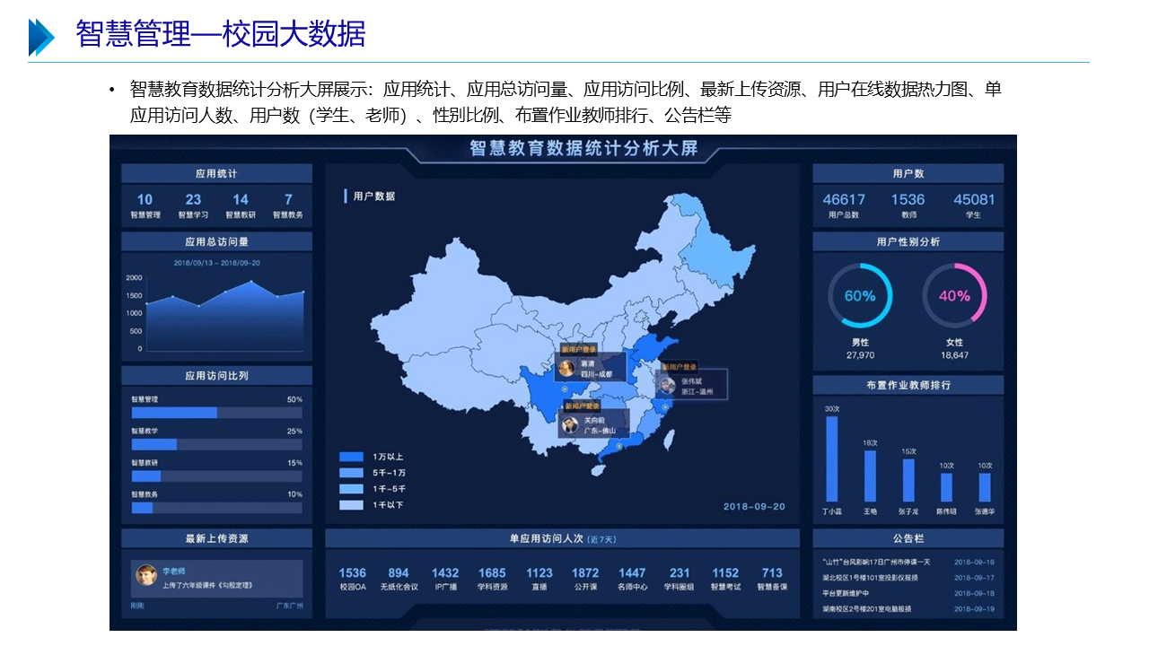Click 张伟斌's avatar near 浙江-温州
The height and width of the screenshot is (646, 1149).
tap(666, 386)
